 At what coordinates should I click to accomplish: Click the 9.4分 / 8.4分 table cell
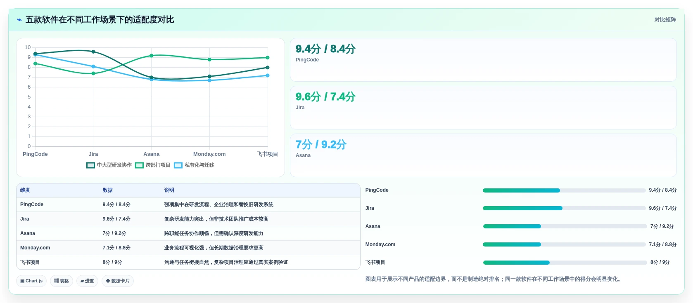[x=116, y=204]
